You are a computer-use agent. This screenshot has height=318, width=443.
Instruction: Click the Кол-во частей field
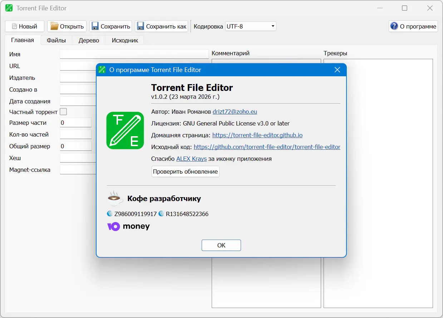76,134
